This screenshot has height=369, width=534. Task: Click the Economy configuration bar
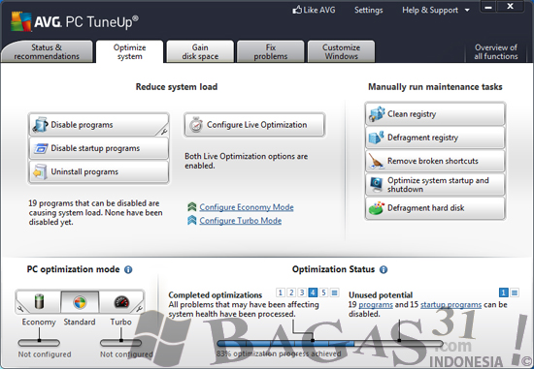[x=39, y=343]
